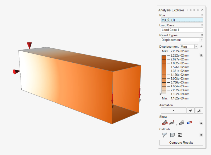This screenshot has height=155, width=211.
Task: Click the deformed shape curve icon
Action: pyautogui.click(x=199, y=111)
